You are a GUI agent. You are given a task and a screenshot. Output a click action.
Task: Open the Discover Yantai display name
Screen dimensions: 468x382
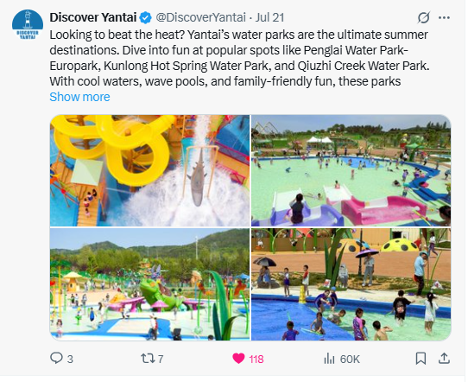93,17
